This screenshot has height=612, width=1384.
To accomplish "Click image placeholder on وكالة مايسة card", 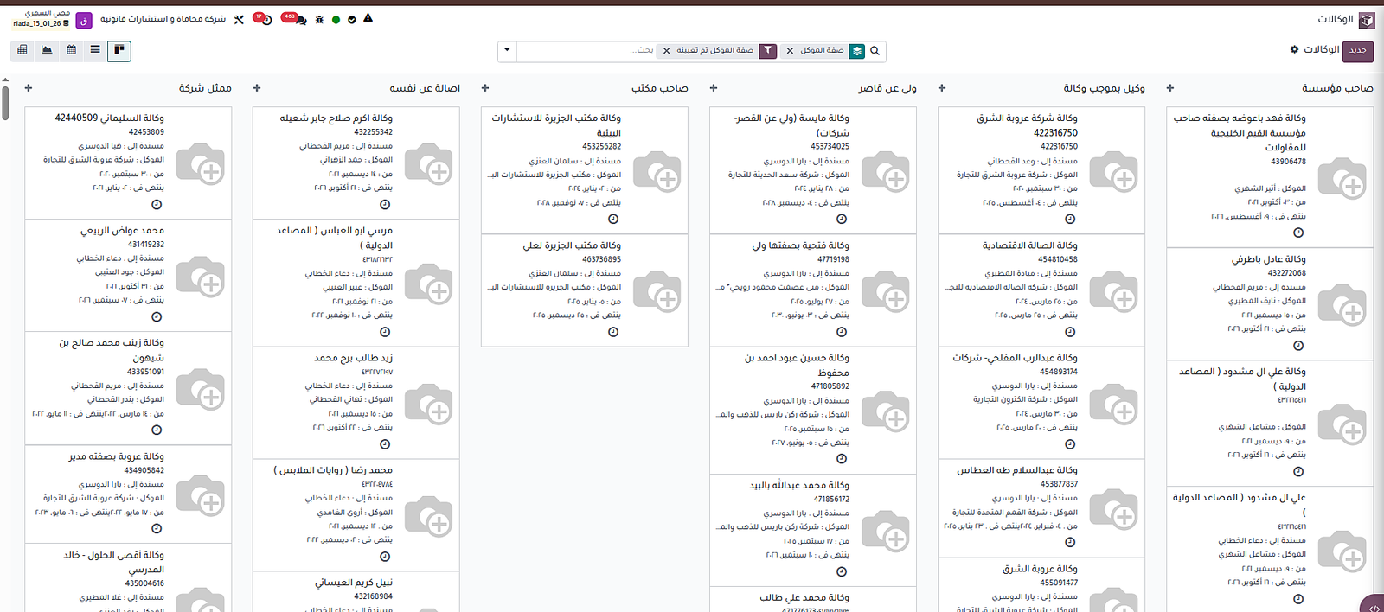I will (x=886, y=172).
